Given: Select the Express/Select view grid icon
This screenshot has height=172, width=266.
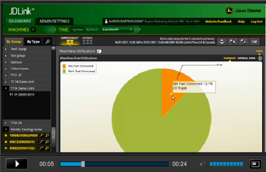Looking at the screenshot, I should pos(70,42).
